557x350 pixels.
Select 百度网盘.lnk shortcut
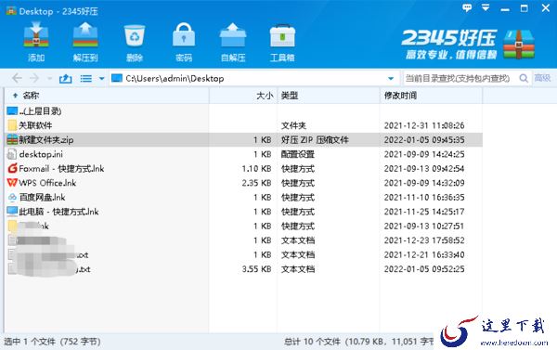(243, 197)
